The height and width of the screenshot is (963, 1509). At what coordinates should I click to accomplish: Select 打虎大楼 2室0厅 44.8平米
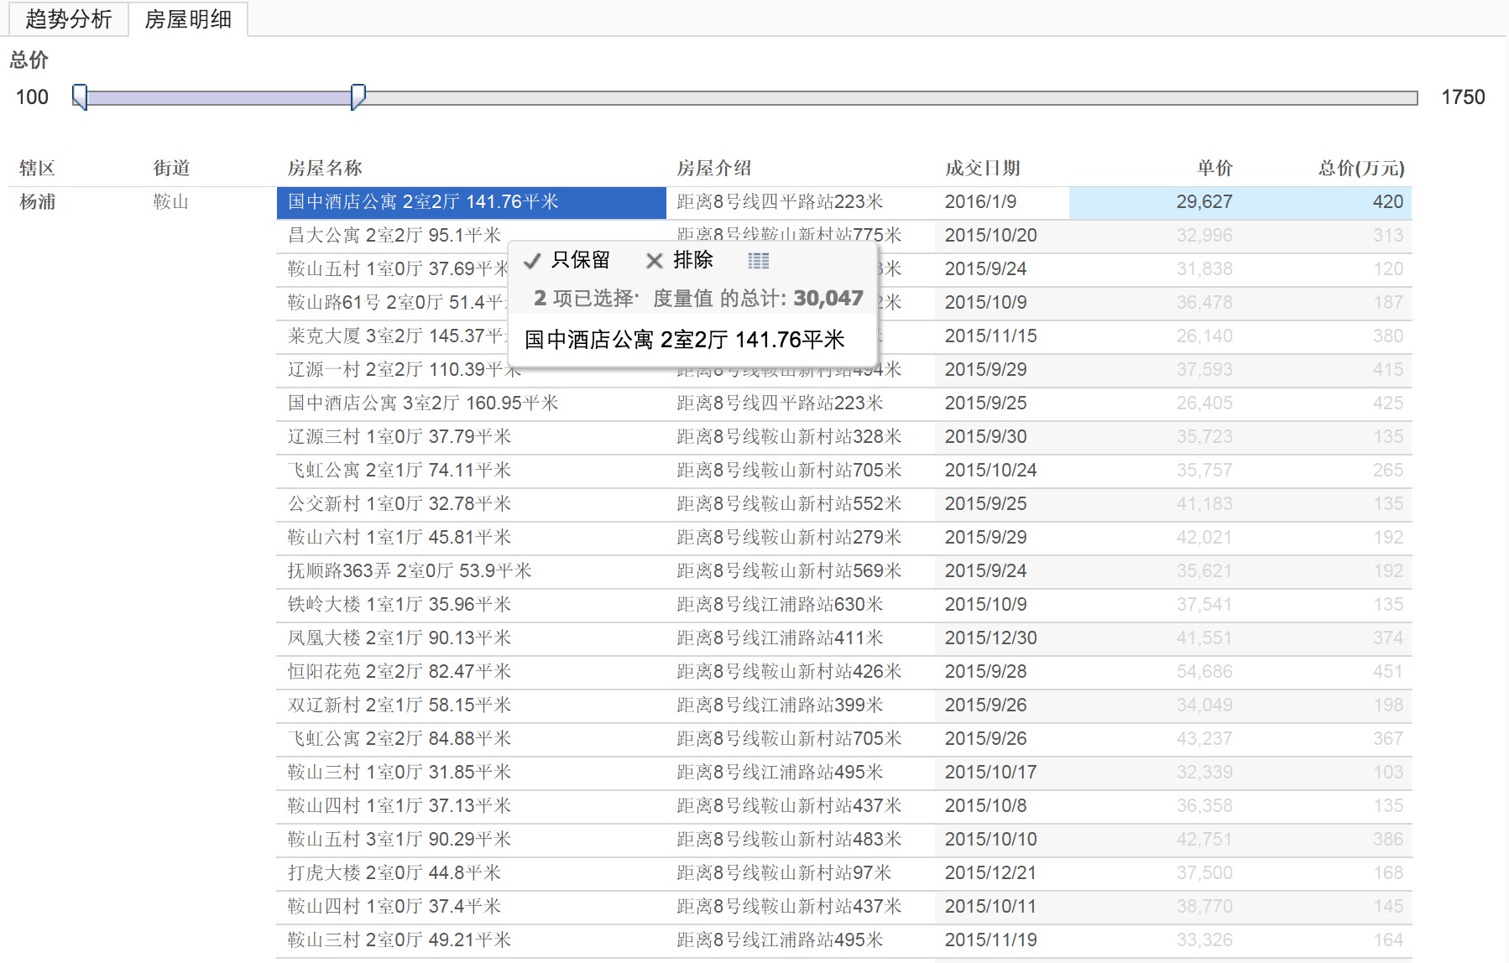pyautogui.click(x=394, y=872)
